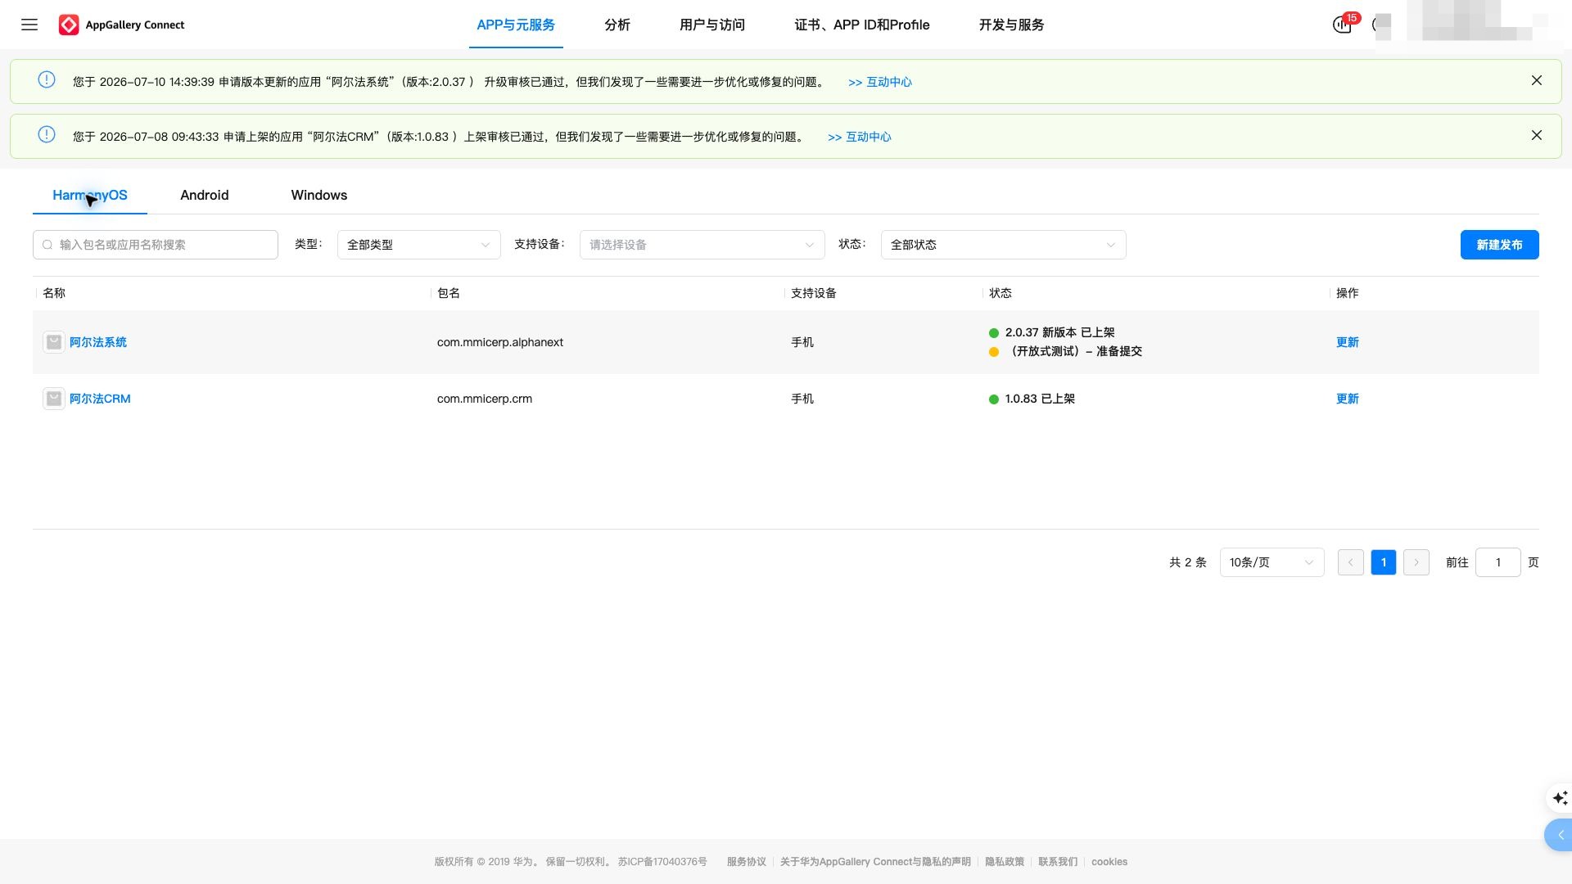Click 更新 for 阿尔法系统
1572x884 pixels.
[1348, 342]
